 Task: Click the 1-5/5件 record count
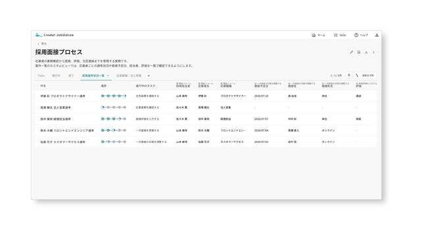pos(336,76)
